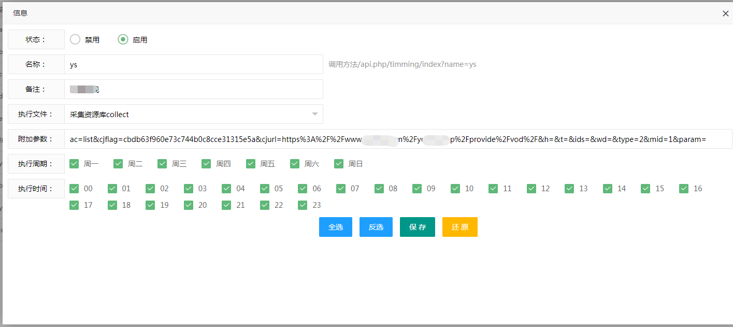
Task: Uncheck the hour 07 checkbox
Action: coord(341,189)
